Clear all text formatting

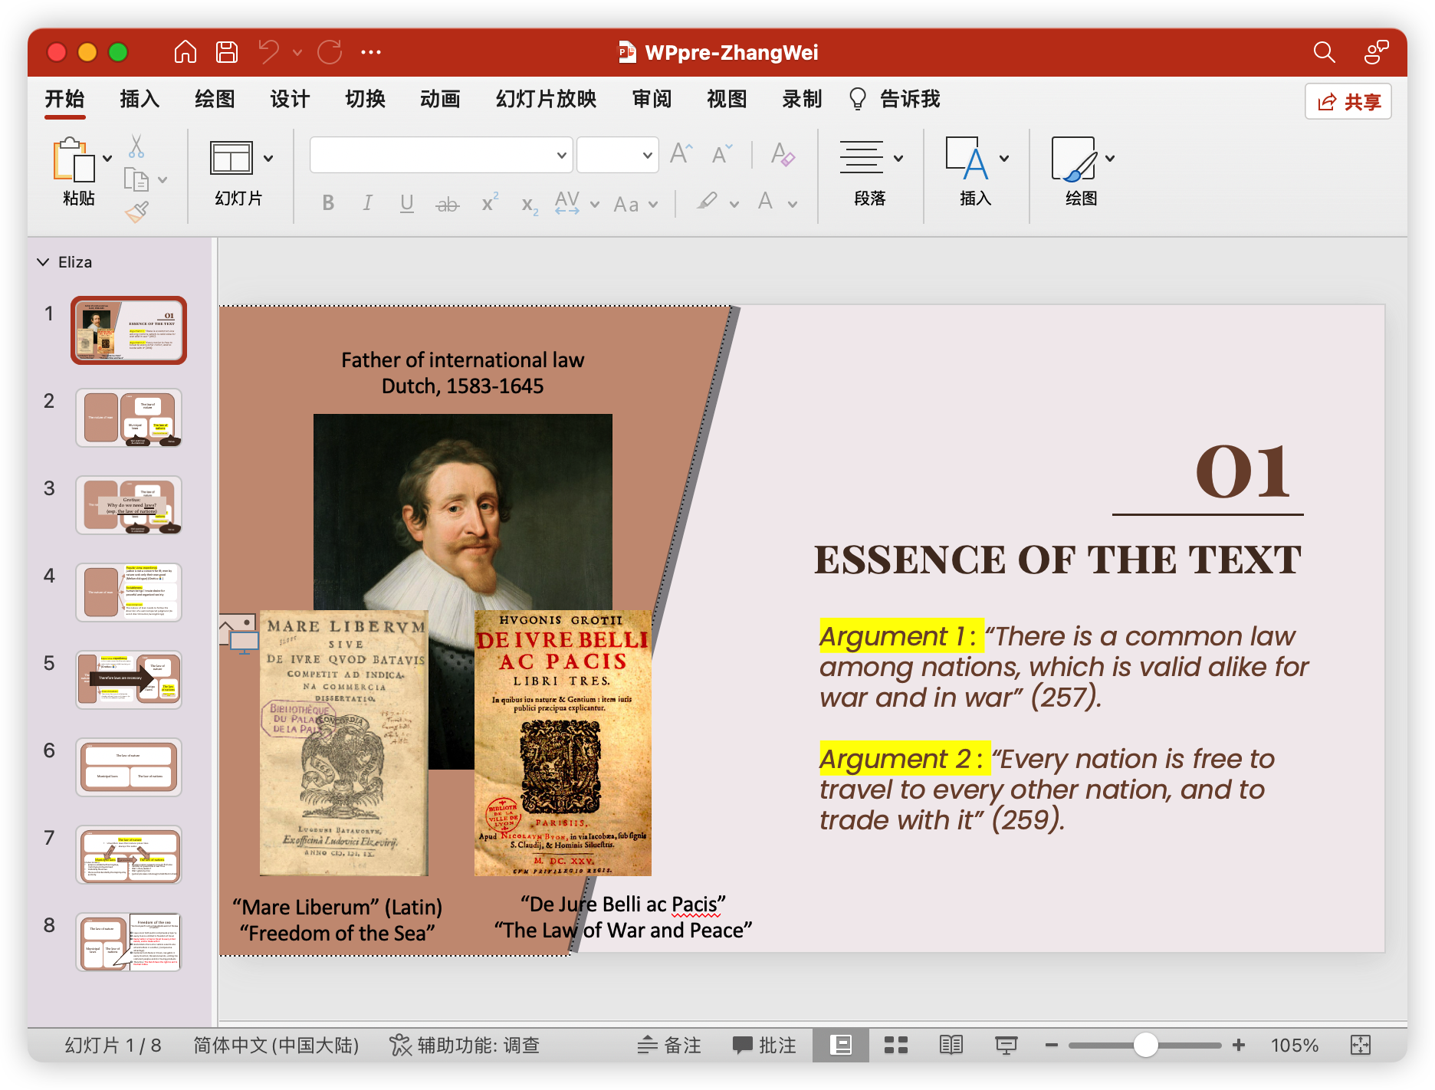[783, 154]
